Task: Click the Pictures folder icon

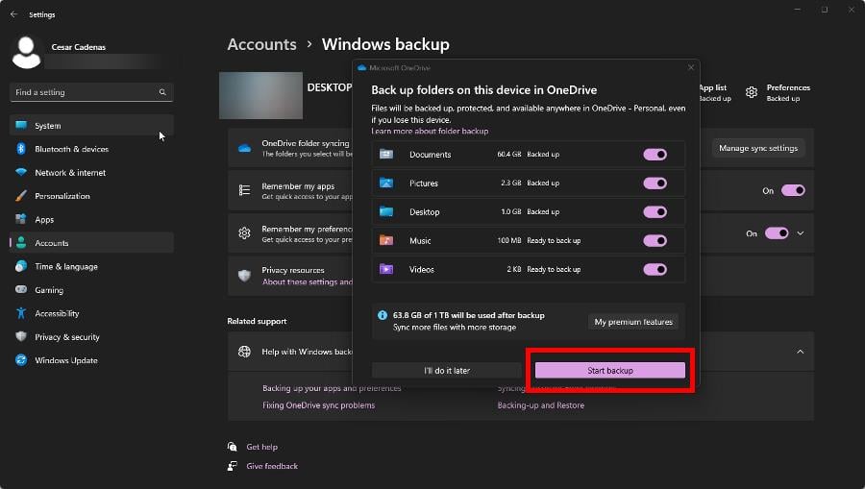Action: click(386, 183)
